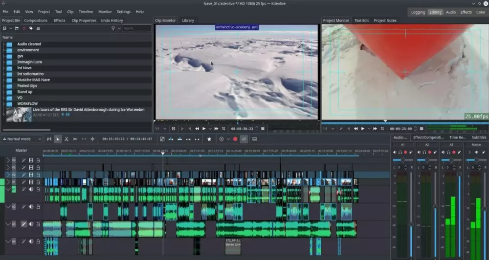Image resolution: width=489 pixels, height=260 pixels.
Task: Open the Timeline menu
Action: [86, 12]
